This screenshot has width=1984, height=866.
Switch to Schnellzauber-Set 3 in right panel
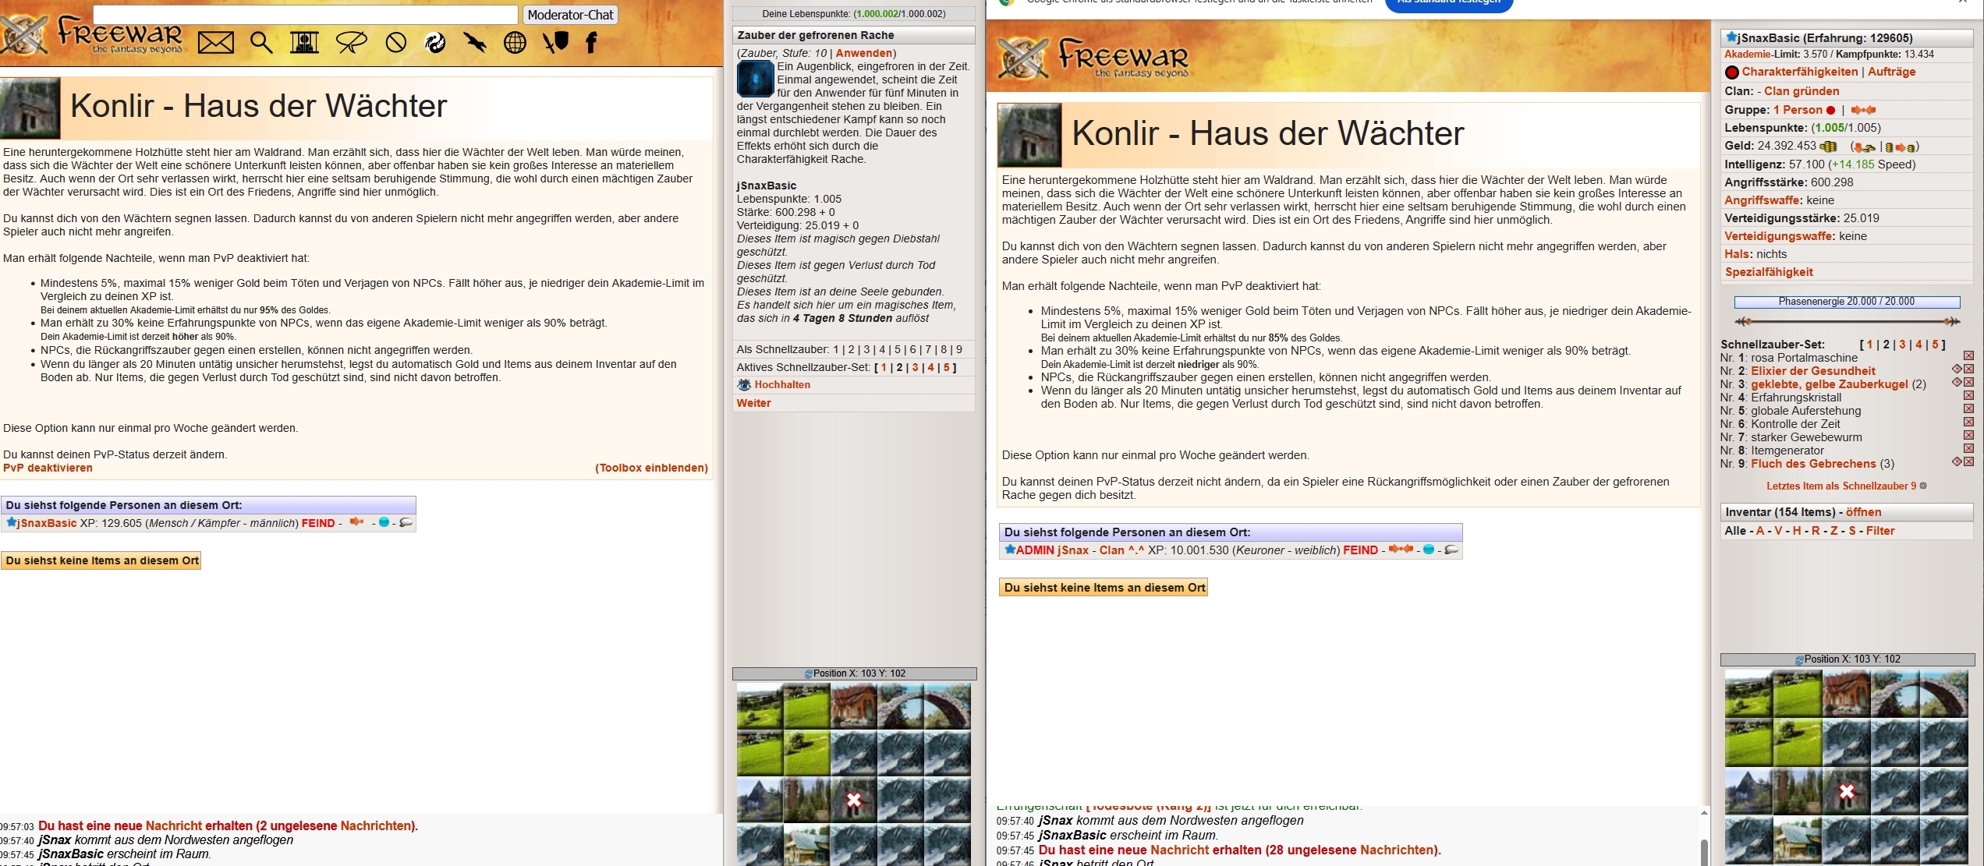click(x=1902, y=345)
